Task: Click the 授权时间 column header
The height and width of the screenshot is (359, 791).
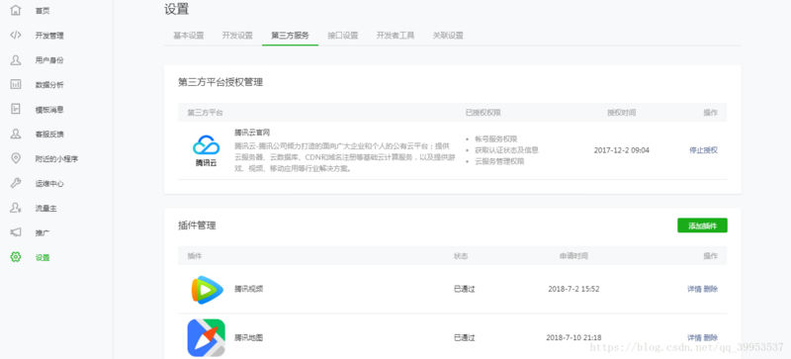Action: pos(622,112)
